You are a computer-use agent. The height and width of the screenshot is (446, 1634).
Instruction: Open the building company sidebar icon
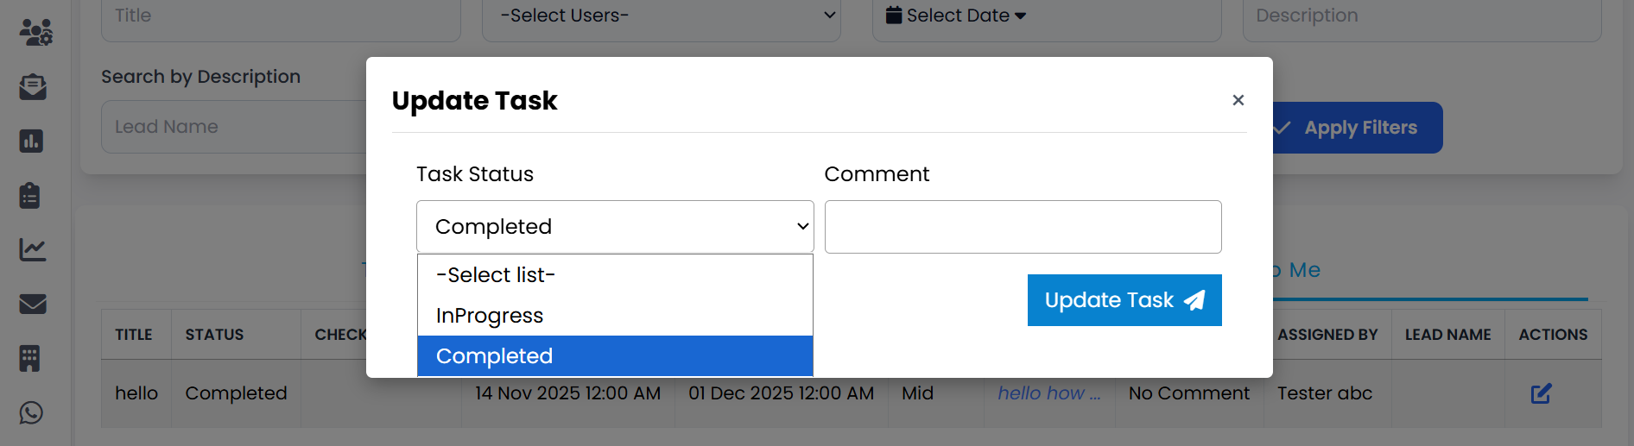click(x=30, y=358)
